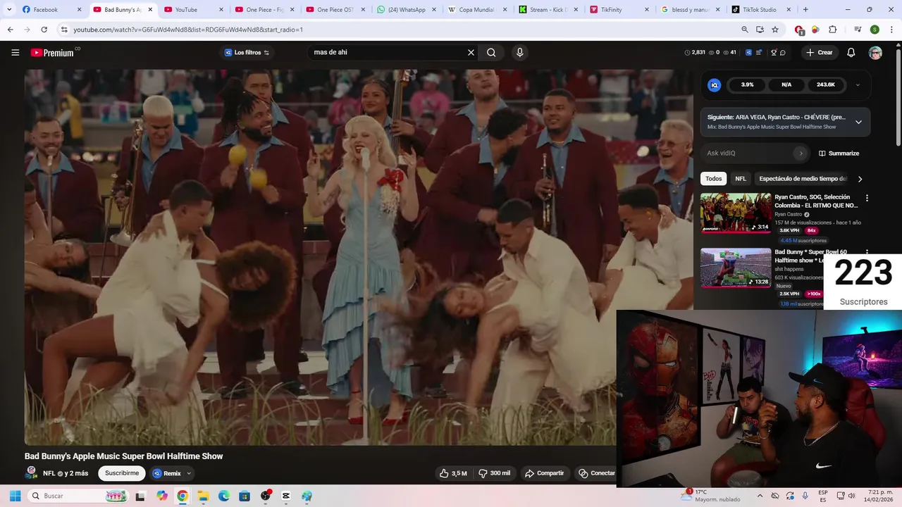Expand the 'Siguiente' mix playlist panel
The width and height of the screenshot is (902, 507).
pos(858,122)
